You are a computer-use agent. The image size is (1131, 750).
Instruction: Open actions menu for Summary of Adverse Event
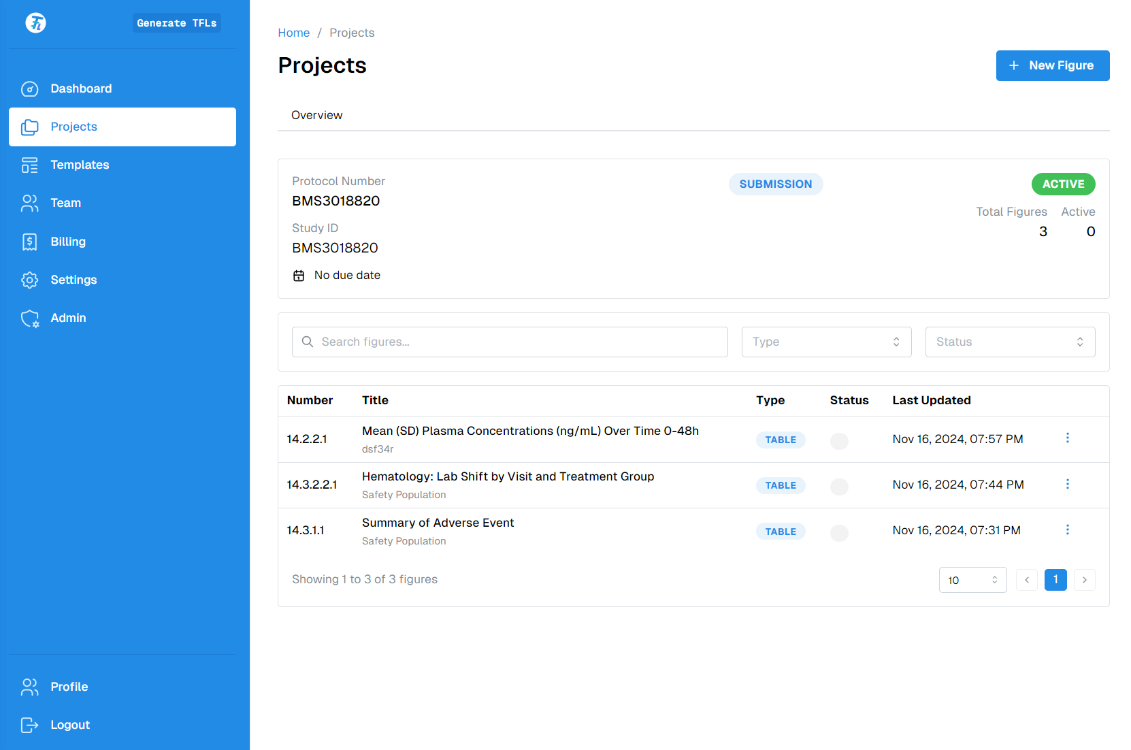click(1067, 529)
